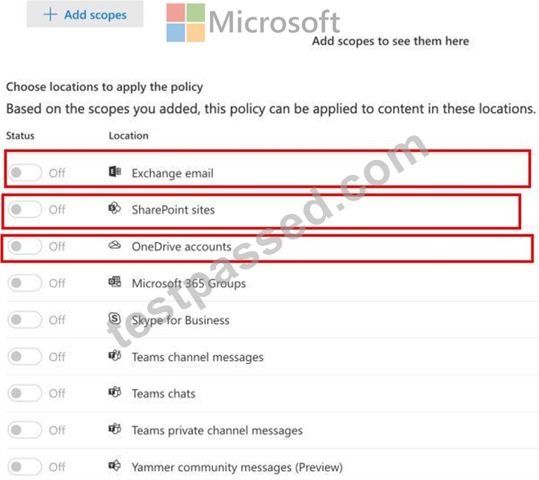Image resolution: width=539 pixels, height=480 pixels.
Task: Turn on the Teams chats toggle
Action: [x=25, y=393]
